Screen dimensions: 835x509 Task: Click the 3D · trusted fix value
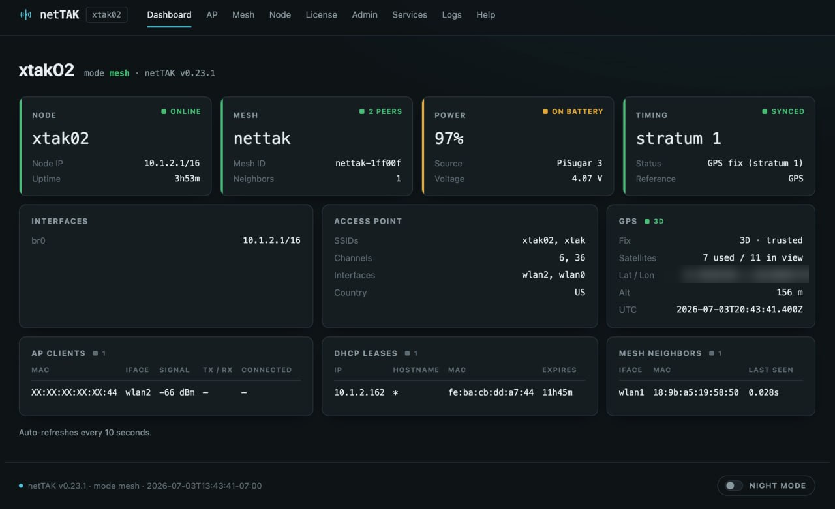click(x=771, y=240)
